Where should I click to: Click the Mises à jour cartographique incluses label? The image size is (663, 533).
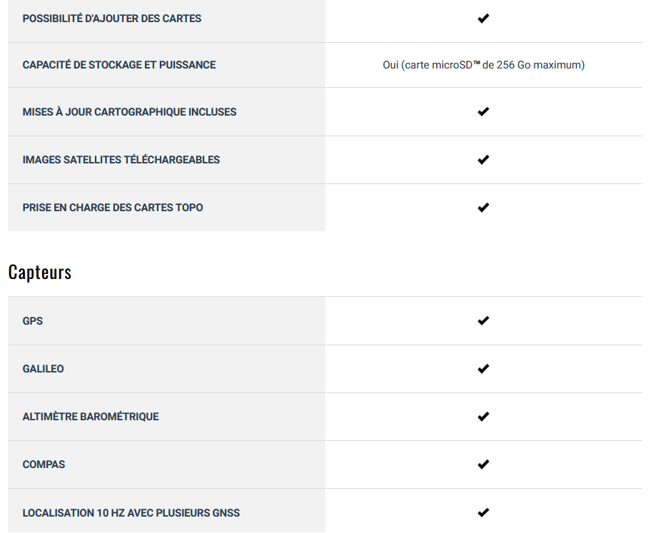[x=129, y=112]
